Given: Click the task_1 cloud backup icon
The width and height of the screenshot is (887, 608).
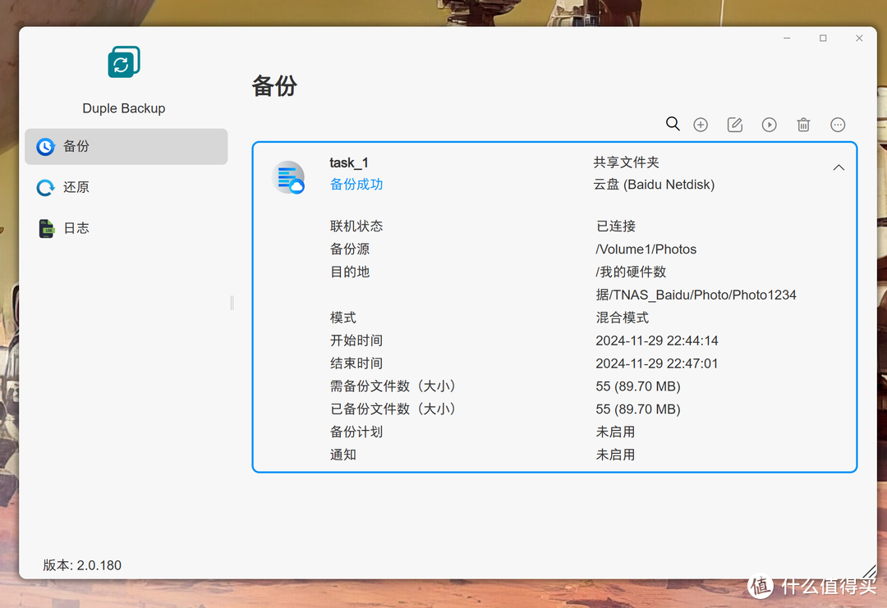Looking at the screenshot, I should pos(288,177).
